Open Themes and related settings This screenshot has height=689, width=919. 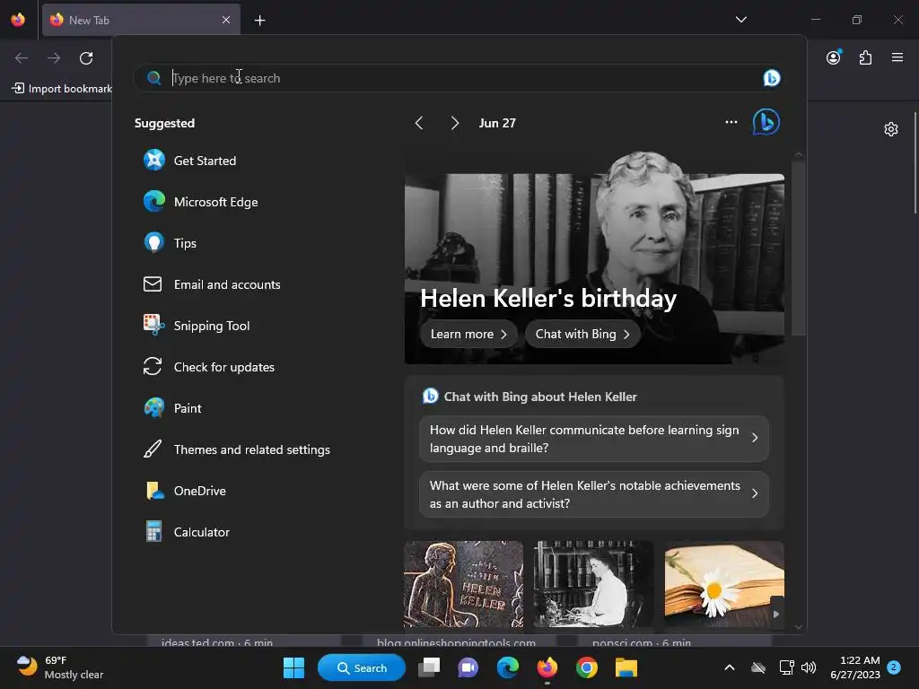tap(237, 449)
